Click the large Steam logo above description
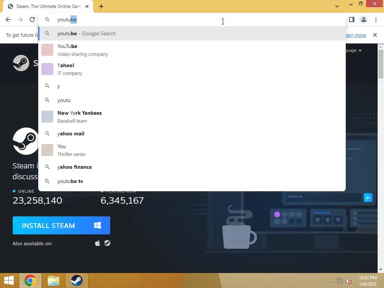Viewport: 384px width, 288px height. (x=25, y=141)
